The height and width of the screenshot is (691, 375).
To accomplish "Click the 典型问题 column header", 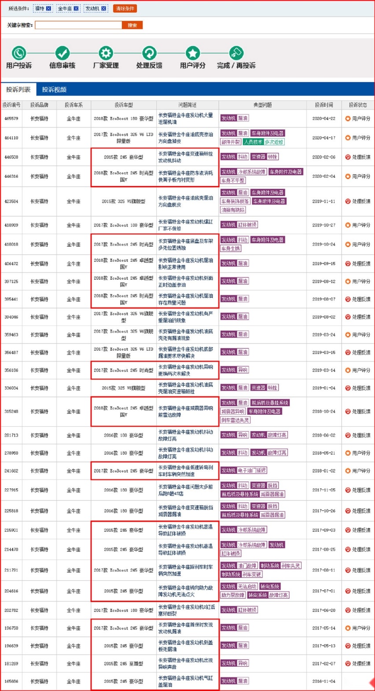I will coord(263,105).
